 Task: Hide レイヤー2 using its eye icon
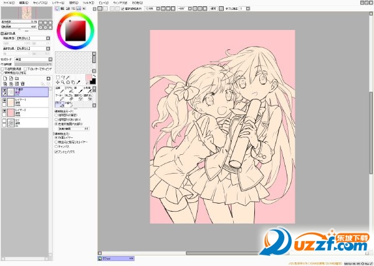tap(4, 111)
